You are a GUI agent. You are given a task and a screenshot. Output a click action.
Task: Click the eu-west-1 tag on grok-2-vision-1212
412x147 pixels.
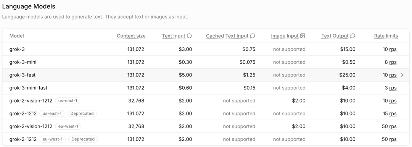(68, 126)
